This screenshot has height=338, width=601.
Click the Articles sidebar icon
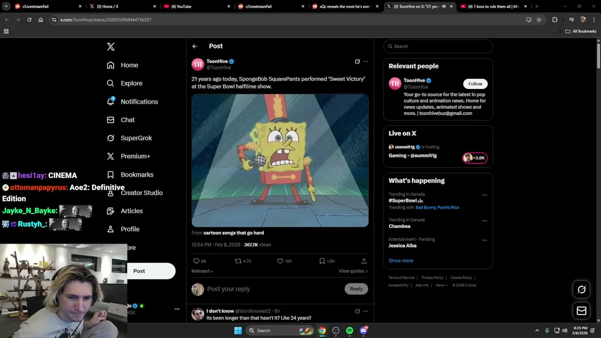point(110,211)
